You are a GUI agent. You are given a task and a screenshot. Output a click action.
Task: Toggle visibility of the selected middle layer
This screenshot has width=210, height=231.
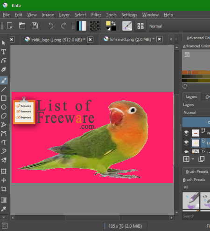coord(186,143)
